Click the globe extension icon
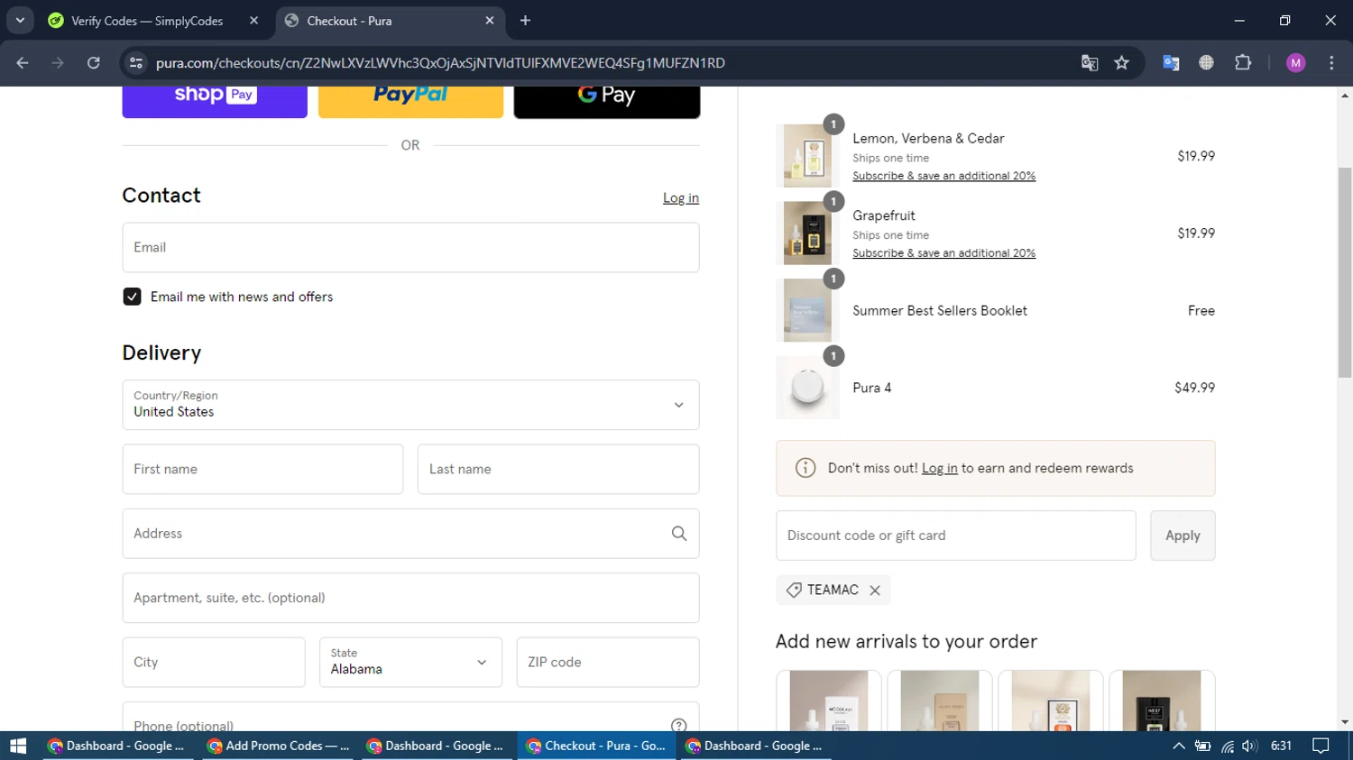The image size is (1353, 760). tap(1206, 63)
